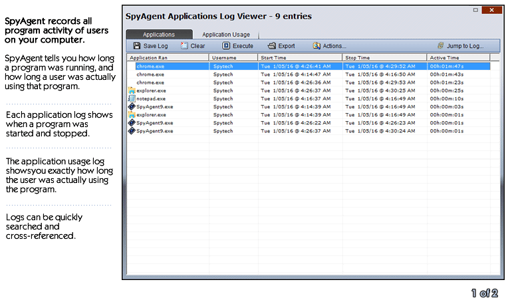506x302 pixels.
Task: Click start time Tue 1/05/16 @ 4:26:22 AM
Action: (296, 123)
